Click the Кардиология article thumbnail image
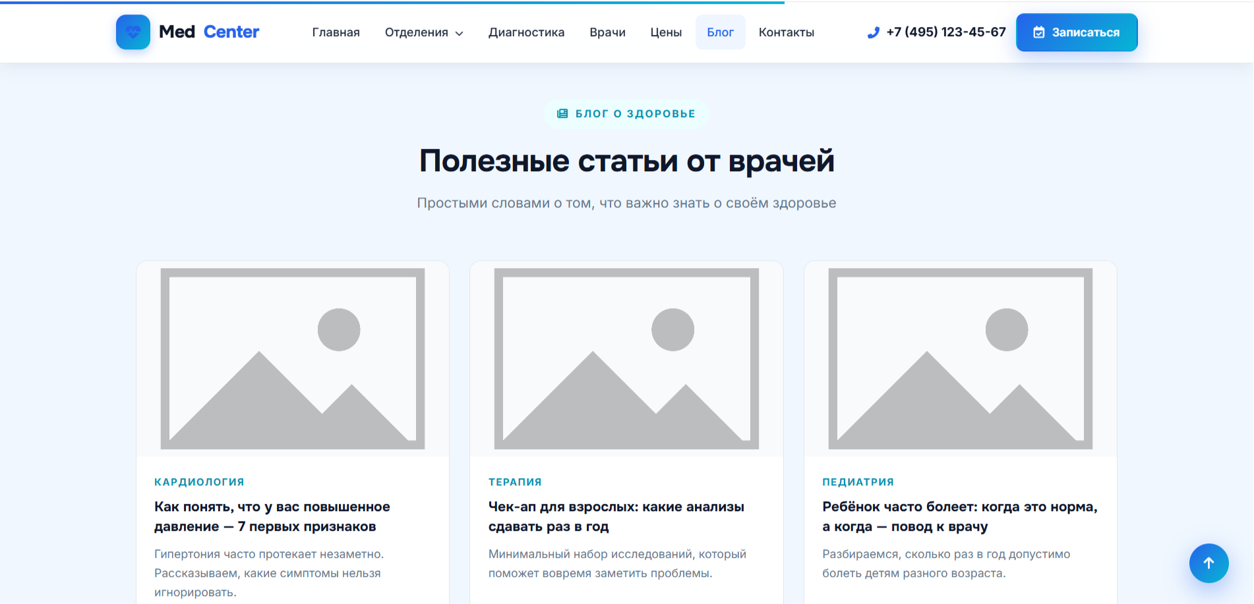Viewport: 1254px width, 604px height. 293,359
